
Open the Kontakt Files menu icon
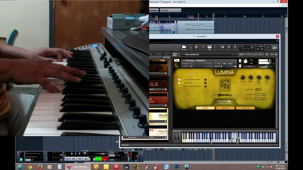[x=223, y=47]
